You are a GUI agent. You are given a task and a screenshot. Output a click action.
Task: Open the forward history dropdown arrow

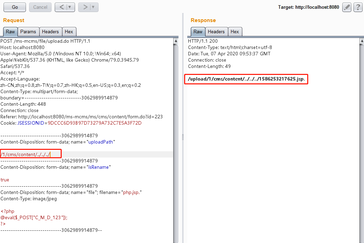pos(93,7)
